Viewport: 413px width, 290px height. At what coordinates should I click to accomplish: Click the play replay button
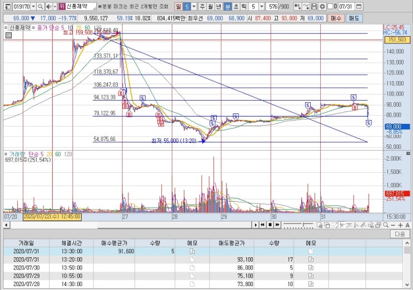point(256,225)
